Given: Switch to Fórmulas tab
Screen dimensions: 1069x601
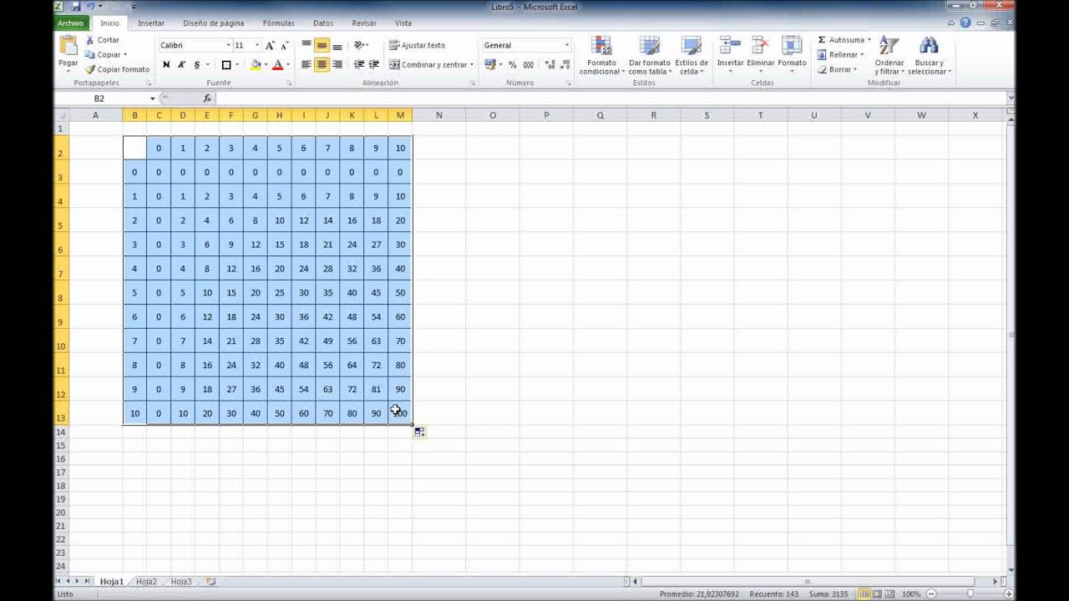Looking at the screenshot, I should [278, 23].
